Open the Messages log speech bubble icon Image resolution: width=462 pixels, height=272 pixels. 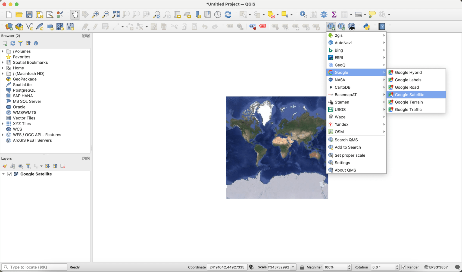tap(457, 267)
